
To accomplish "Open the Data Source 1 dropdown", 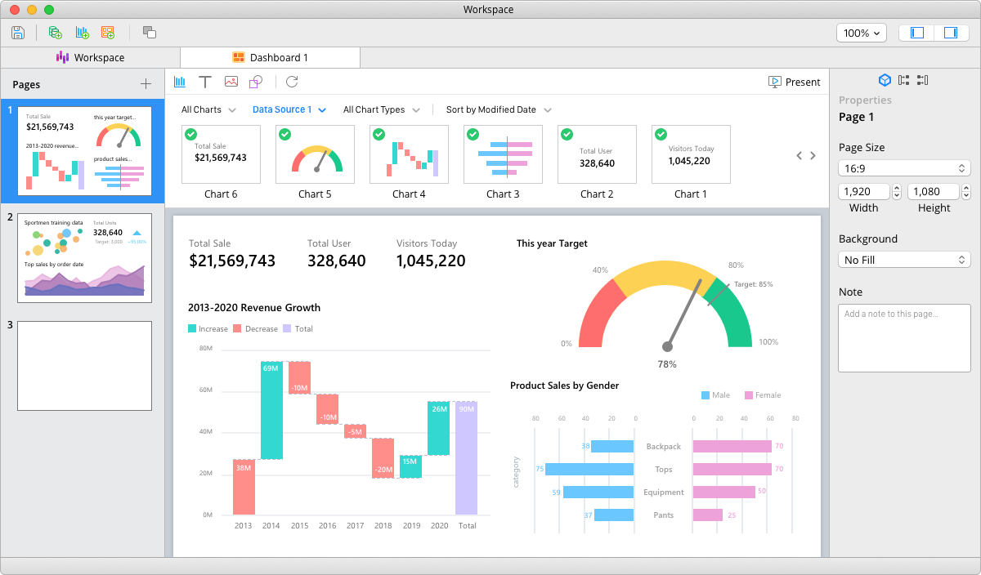I will [289, 109].
